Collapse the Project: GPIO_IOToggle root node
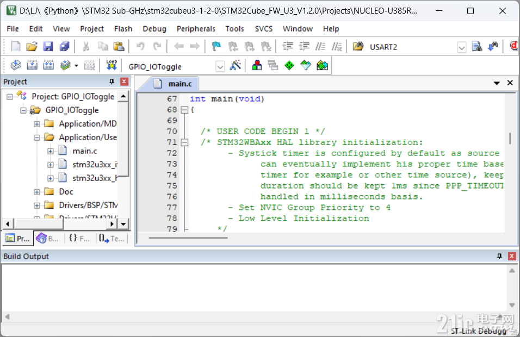This screenshot has width=520, height=337. 10,97
